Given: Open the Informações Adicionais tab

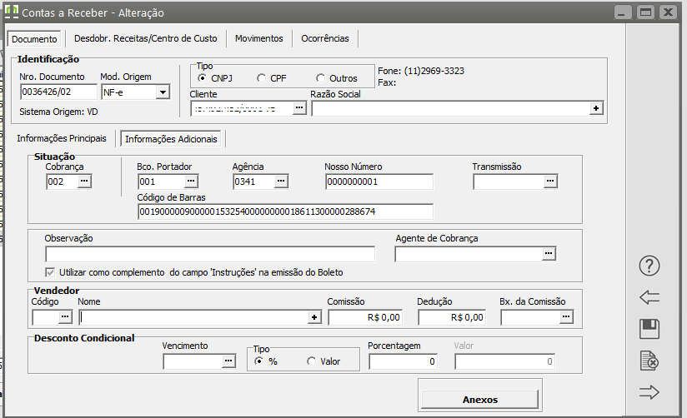Looking at the screenshot, I should point(171,138).
